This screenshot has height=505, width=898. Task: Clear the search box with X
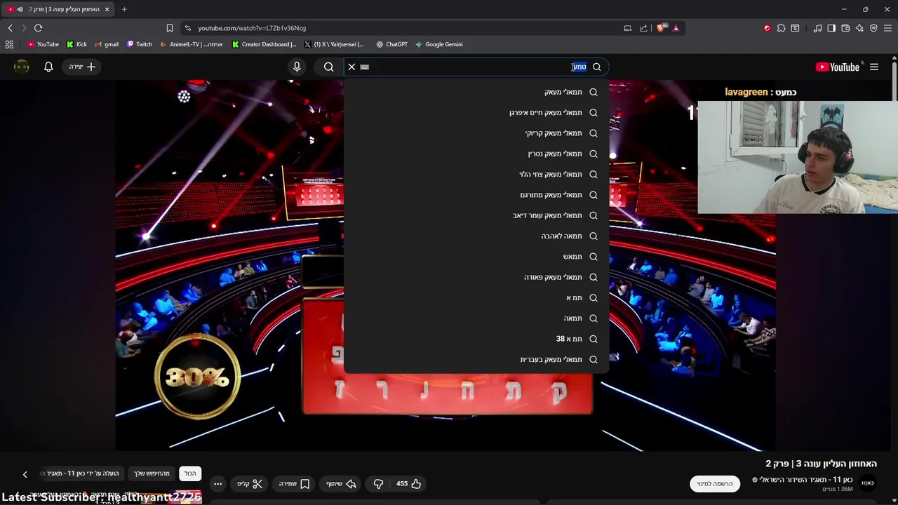tap(352, 67)
